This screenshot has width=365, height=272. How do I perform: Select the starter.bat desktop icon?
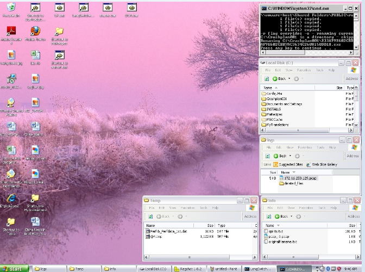point(108,10)
